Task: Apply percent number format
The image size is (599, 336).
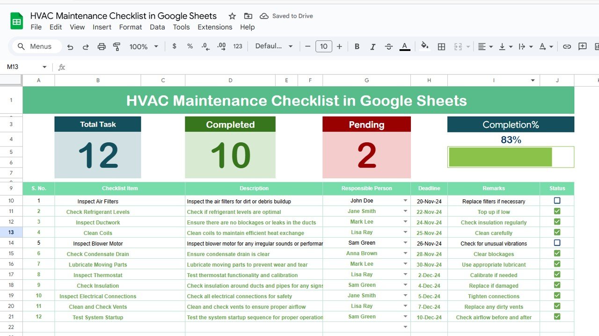Action: click(x=190, y=46)
